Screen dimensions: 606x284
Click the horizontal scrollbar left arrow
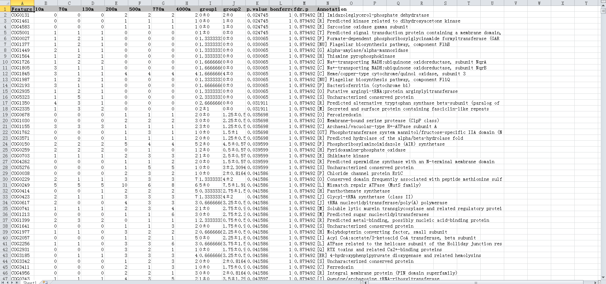click(x=366, y=282)
